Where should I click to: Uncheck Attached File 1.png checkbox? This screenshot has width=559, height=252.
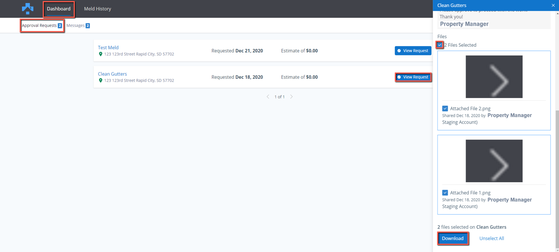point(445,193)
